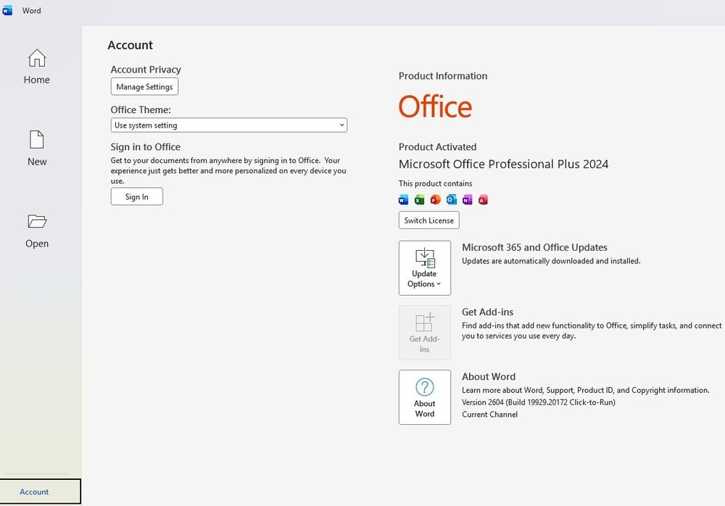Click the OneNote product icon
The image size is (725, 506).
(468, 200)
